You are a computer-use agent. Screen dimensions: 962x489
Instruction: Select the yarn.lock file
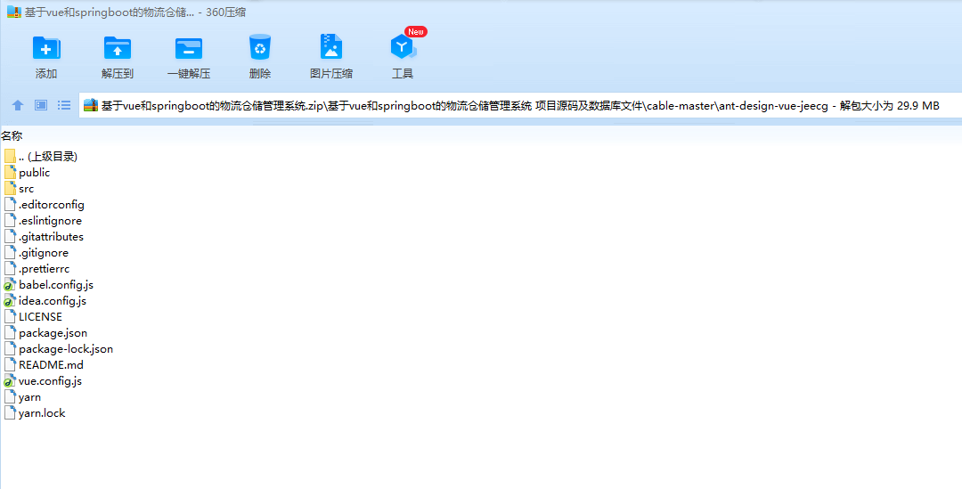click(x=35, y=413)
